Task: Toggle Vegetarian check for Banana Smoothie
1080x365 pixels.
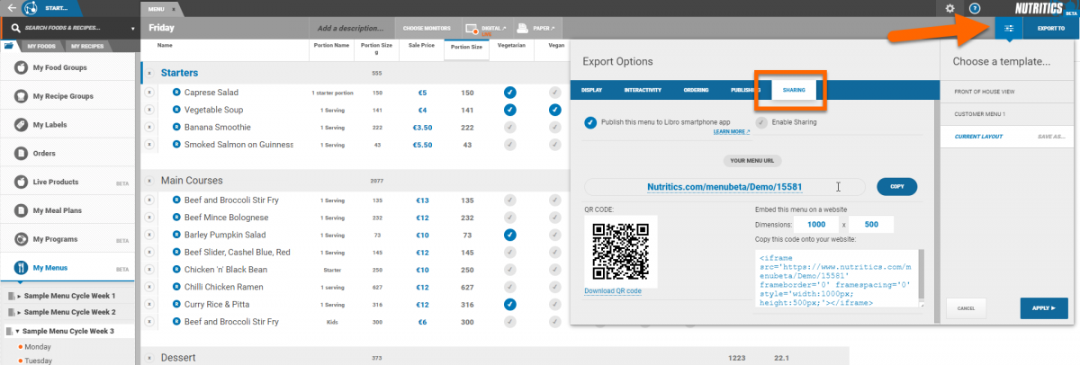Action: point(509,127)
